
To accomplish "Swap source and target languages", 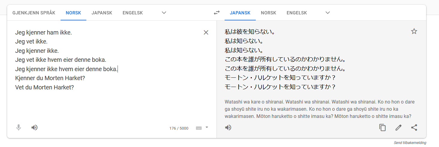I will coord(217,13).
